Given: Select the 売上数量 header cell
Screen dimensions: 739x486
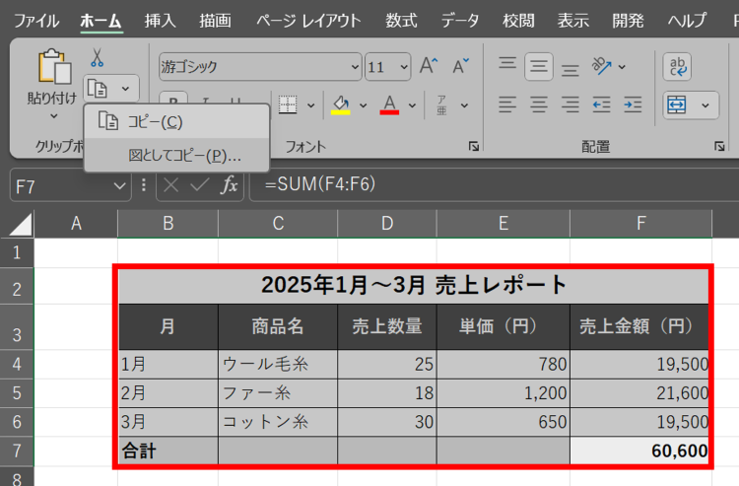Looking at the screenshot, I should click(x=387, y=326).
